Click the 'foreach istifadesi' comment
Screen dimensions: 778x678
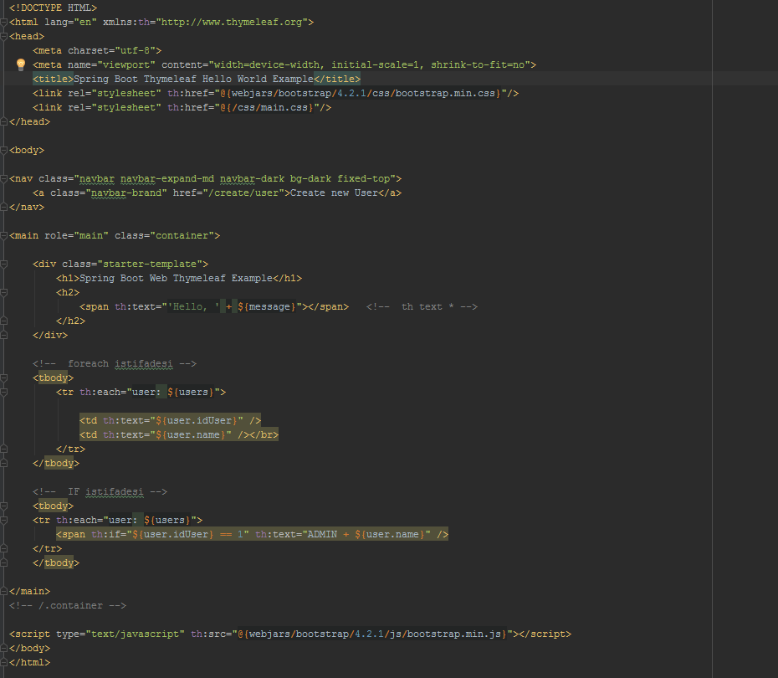pyautogui.click(x=115, y=364)
